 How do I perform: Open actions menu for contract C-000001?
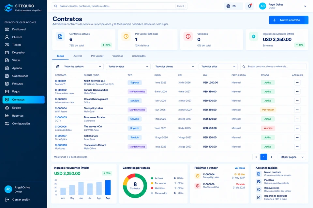tap(297, 83)
